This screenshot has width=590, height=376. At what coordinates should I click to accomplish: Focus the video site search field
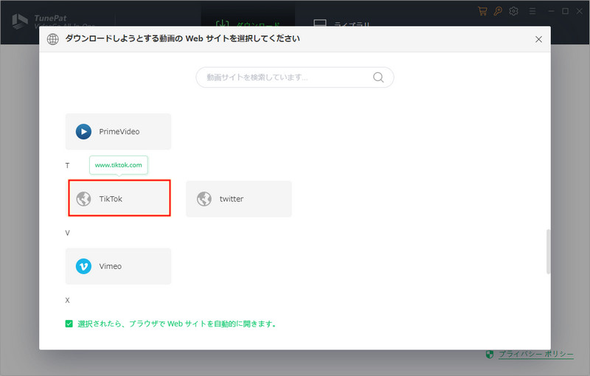coord(294,77)
